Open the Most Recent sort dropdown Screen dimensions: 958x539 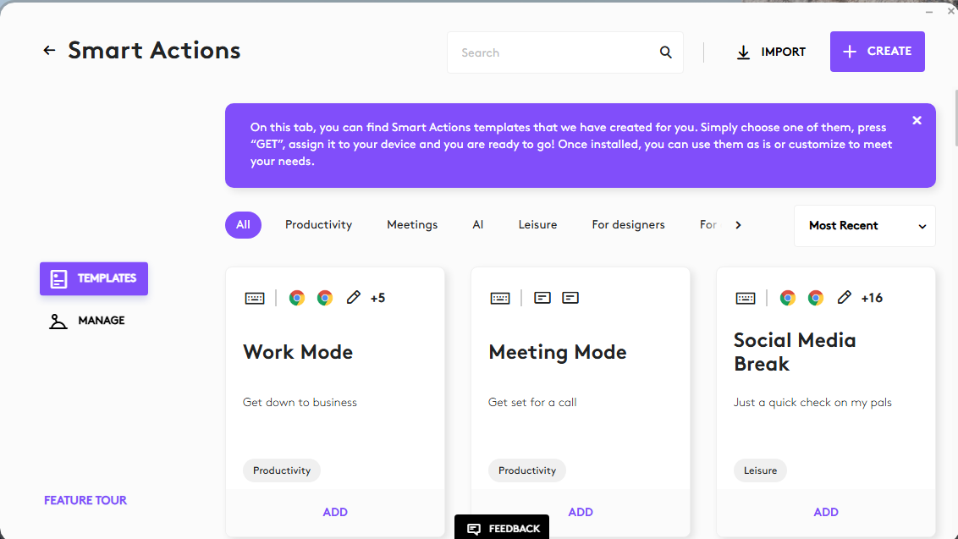click(x=865, y=225)
